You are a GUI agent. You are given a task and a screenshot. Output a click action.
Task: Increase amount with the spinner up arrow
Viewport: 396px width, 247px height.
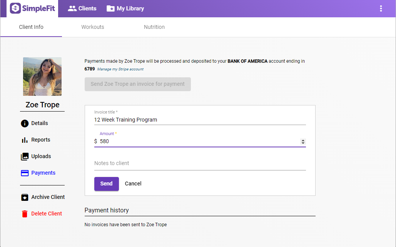tap(303, 140)
